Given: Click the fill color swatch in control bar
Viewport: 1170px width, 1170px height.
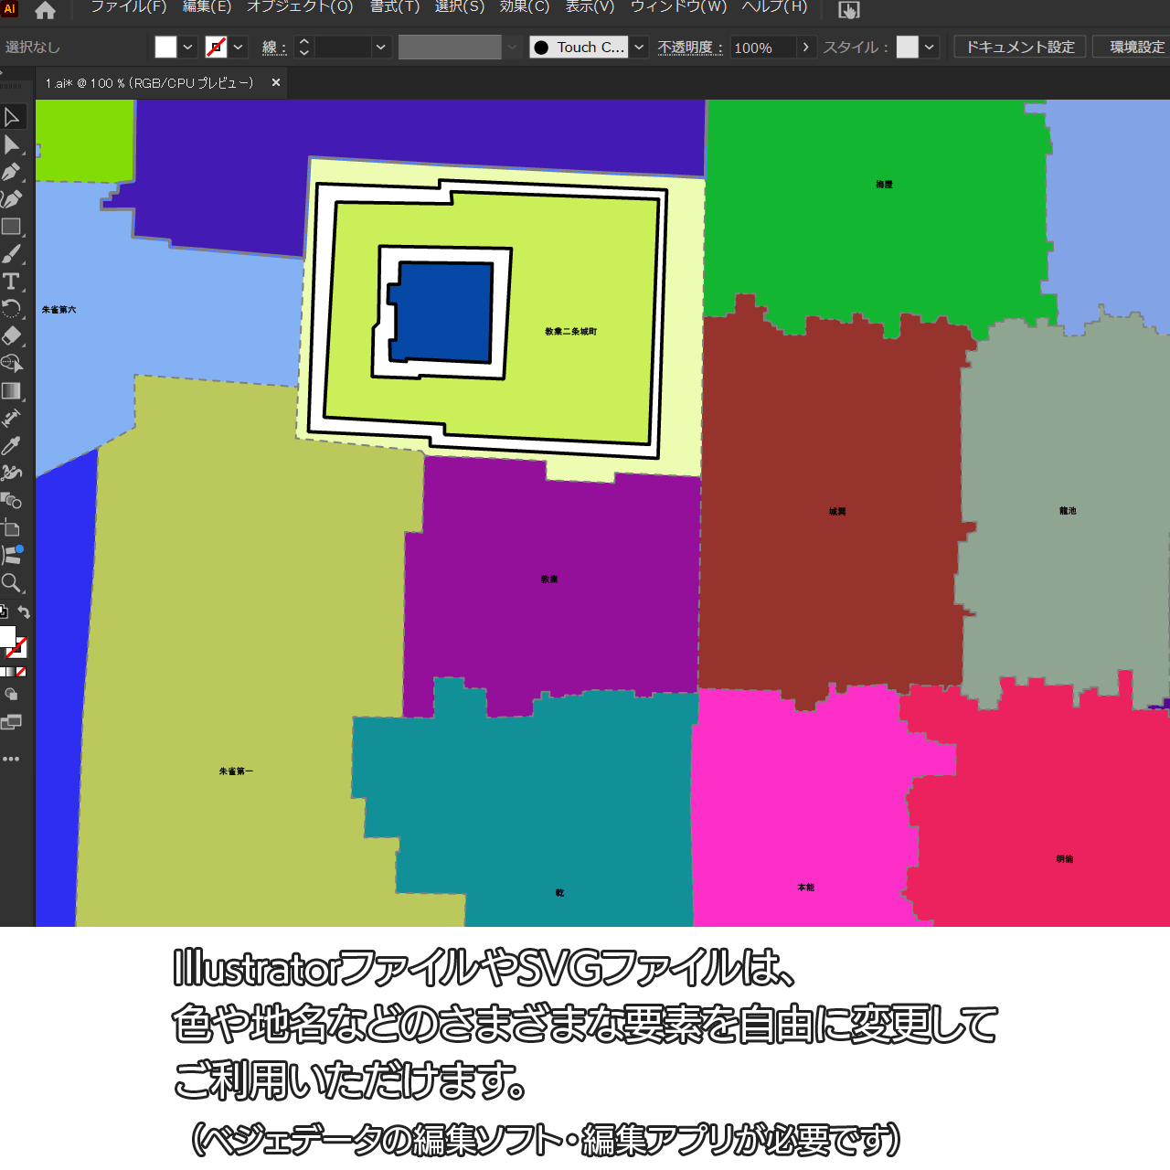Looking at the screenshot, I should [x=165, y=48].
